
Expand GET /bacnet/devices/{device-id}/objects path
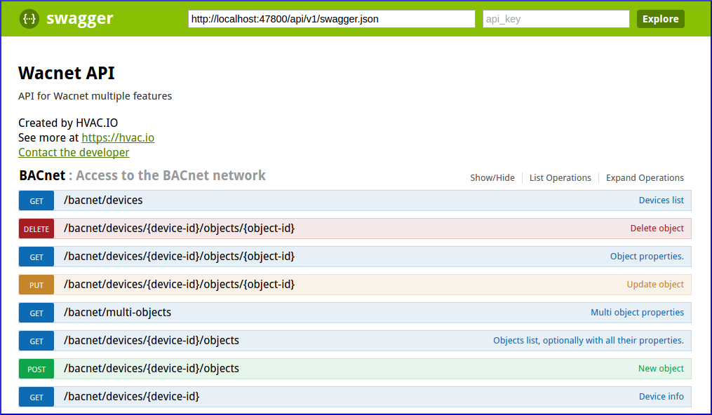(152, 341)
